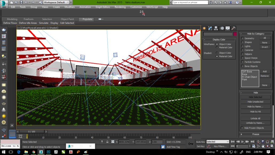This screenshot has width=275, height=155.
Task: Open the Motion command panel tab
Action: coord(222,28)
